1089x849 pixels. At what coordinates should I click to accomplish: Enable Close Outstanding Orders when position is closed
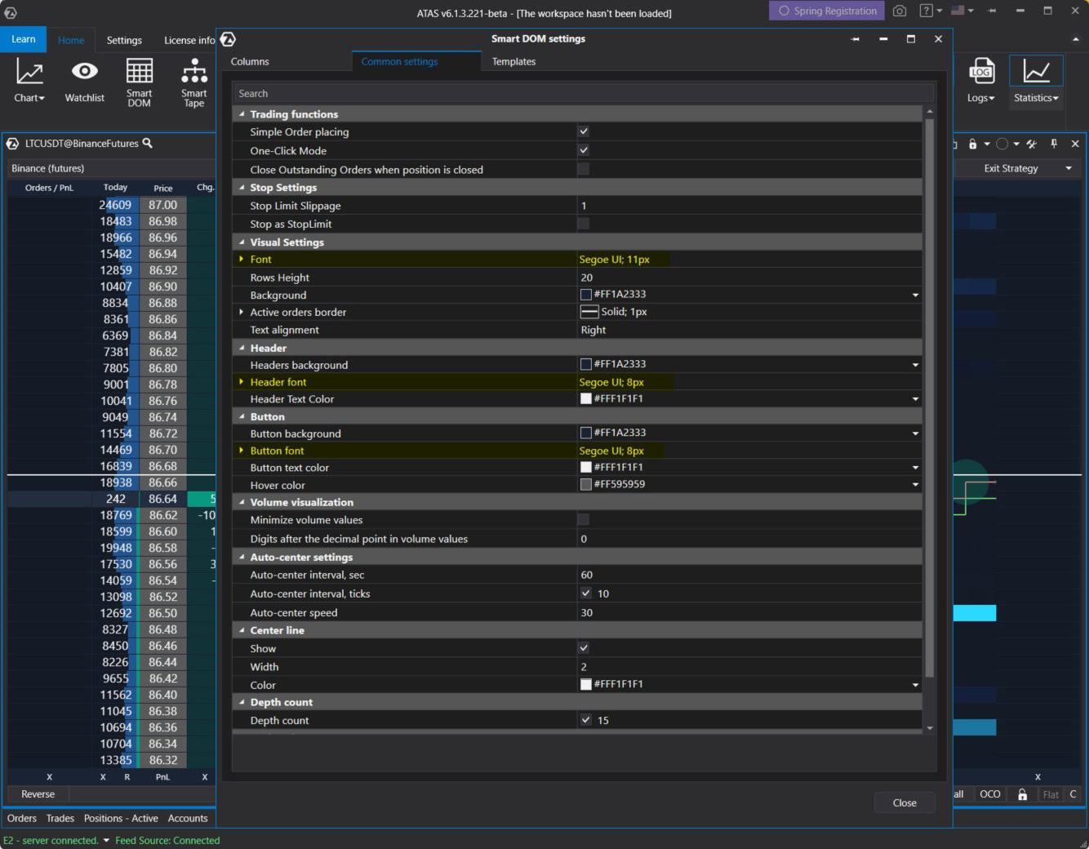584,168
